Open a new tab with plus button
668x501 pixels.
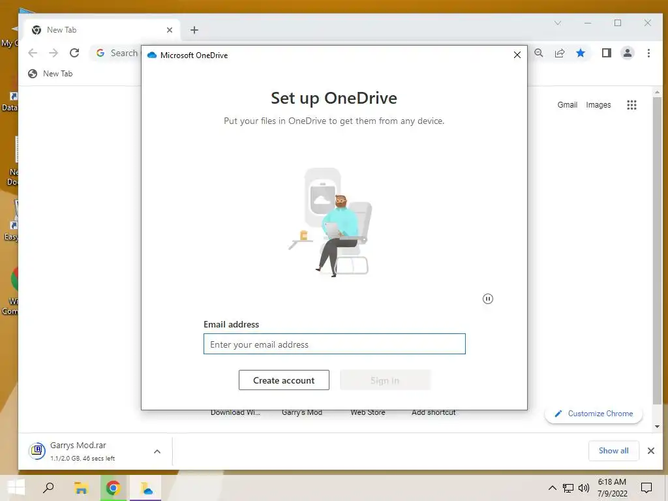(x=194, y=30)
